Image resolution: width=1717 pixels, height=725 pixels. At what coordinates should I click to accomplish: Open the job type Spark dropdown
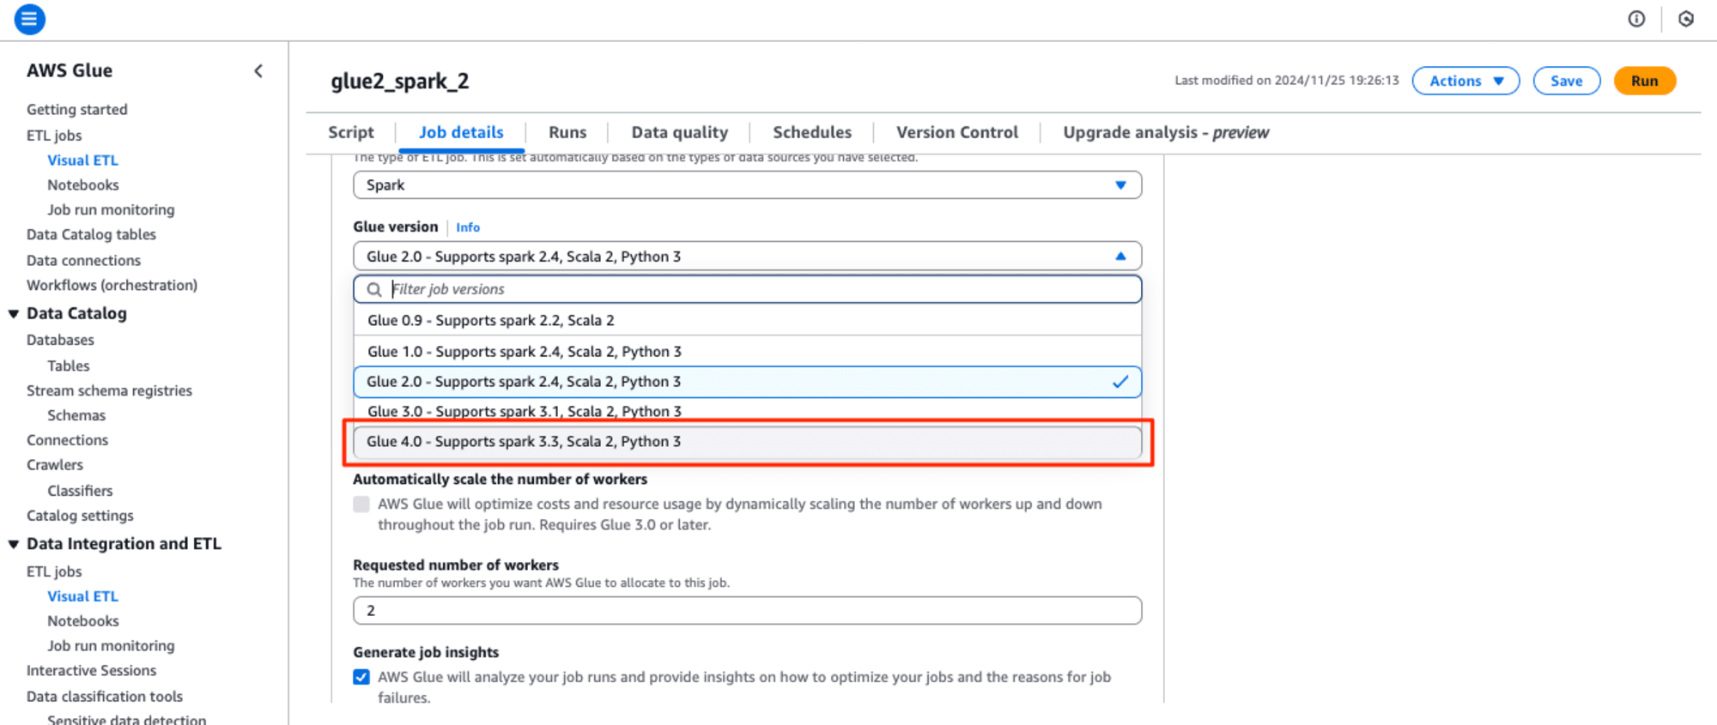point(747,185)
